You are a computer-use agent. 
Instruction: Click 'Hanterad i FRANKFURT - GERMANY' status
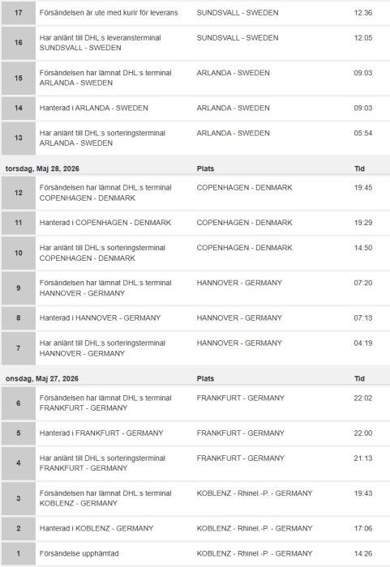101,433
